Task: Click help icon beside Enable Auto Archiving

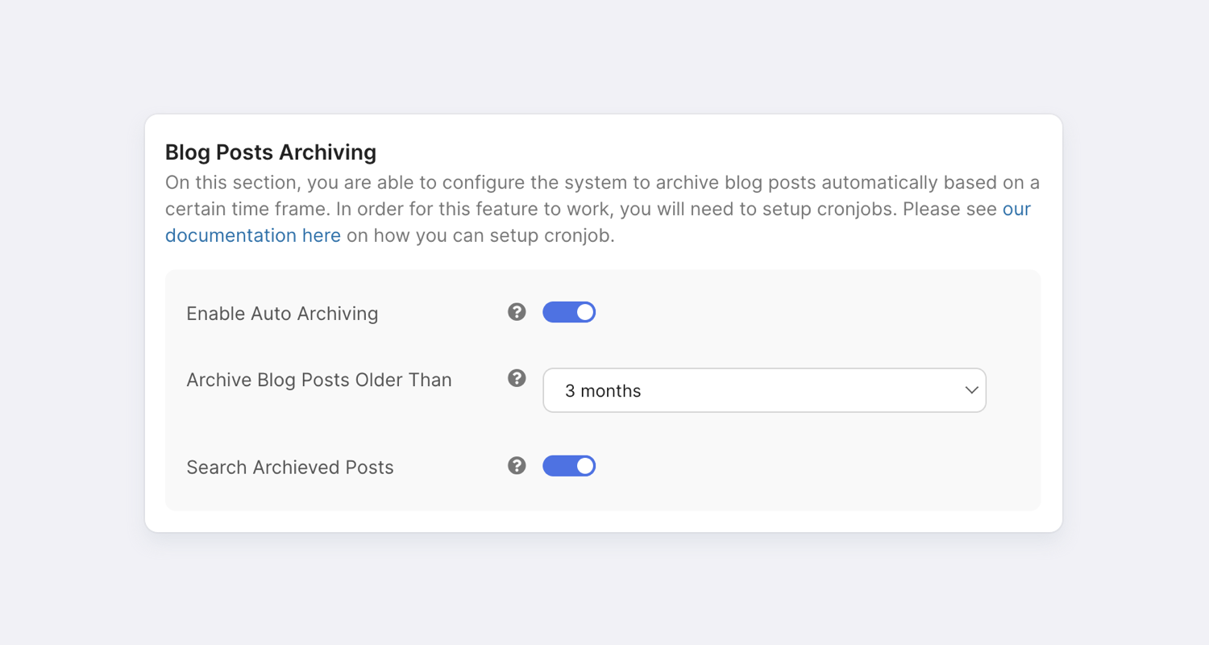Action: tap(517, 312)
